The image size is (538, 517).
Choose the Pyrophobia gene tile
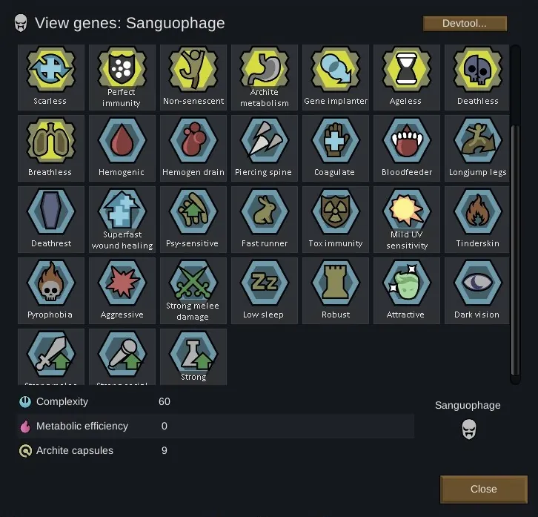pyautogui.click(x=51, y=291)
